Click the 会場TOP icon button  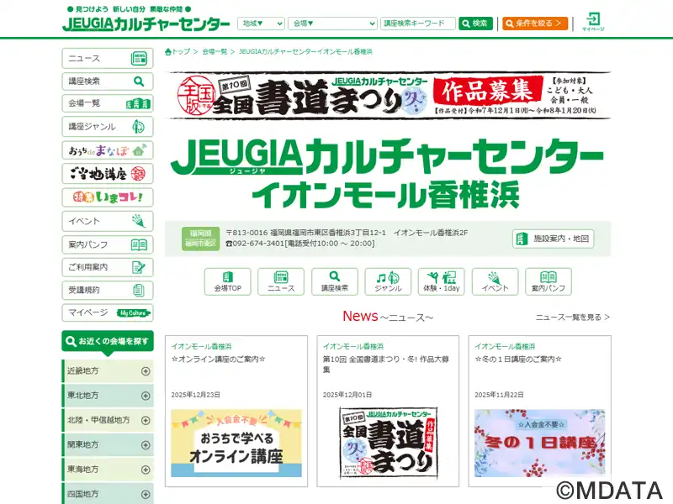click(227, 281)
